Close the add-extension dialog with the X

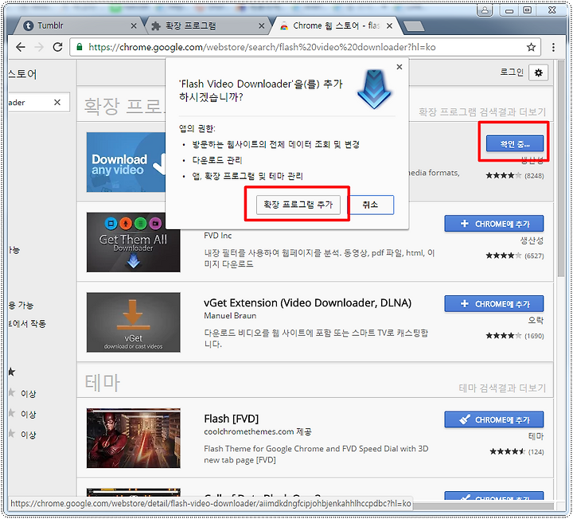(400, 67)
